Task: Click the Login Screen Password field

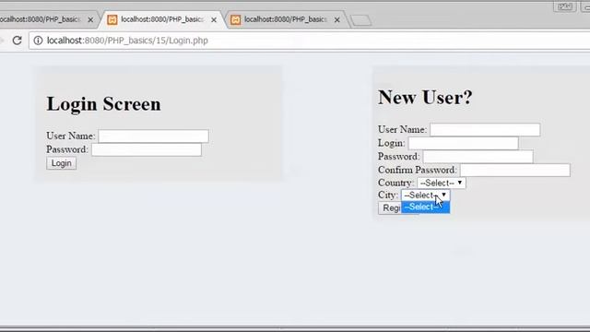Action: click(147, 149)
